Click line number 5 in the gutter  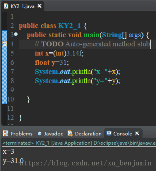[x=12, y=53]
